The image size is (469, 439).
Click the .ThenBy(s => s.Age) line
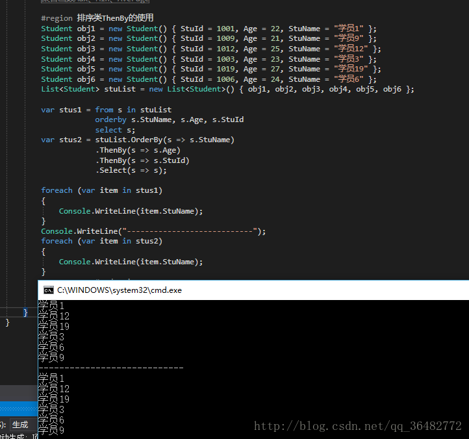point(138,150)
